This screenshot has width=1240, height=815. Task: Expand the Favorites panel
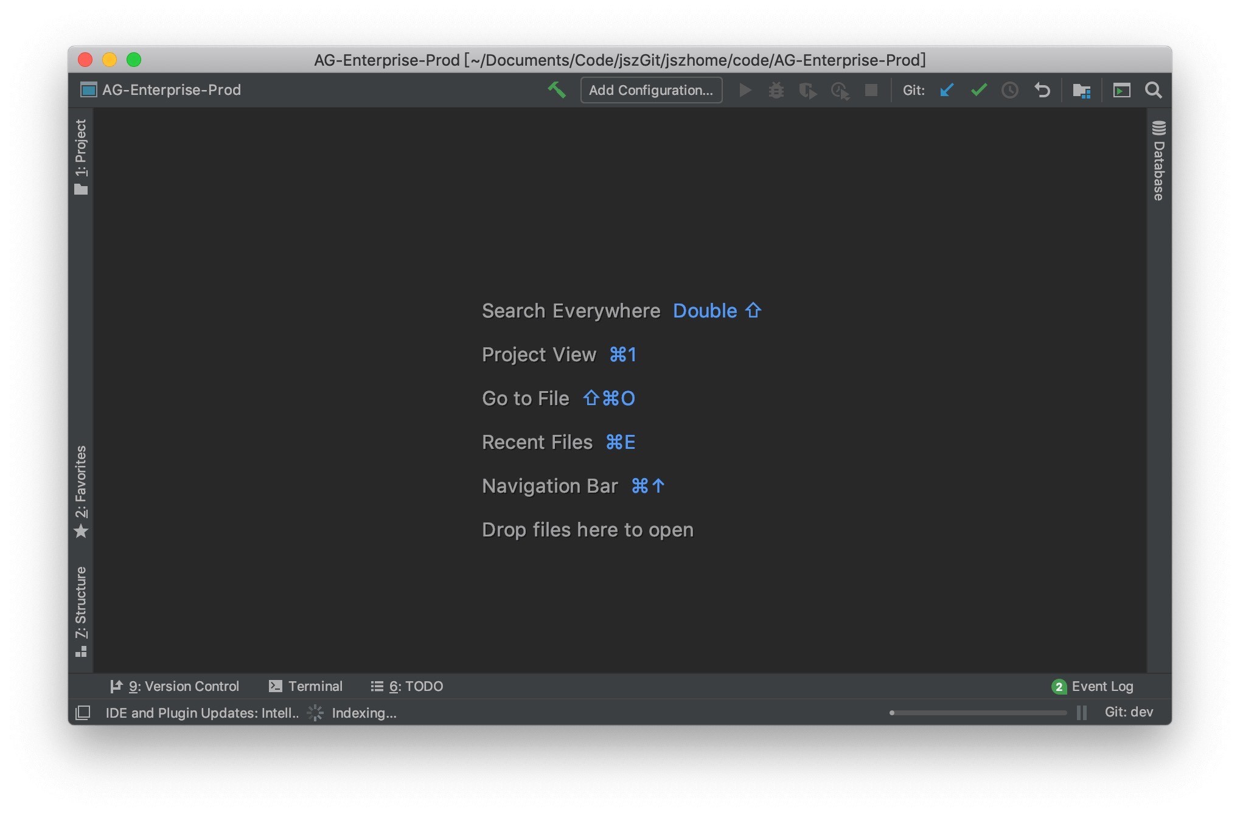tap(81, 491)
